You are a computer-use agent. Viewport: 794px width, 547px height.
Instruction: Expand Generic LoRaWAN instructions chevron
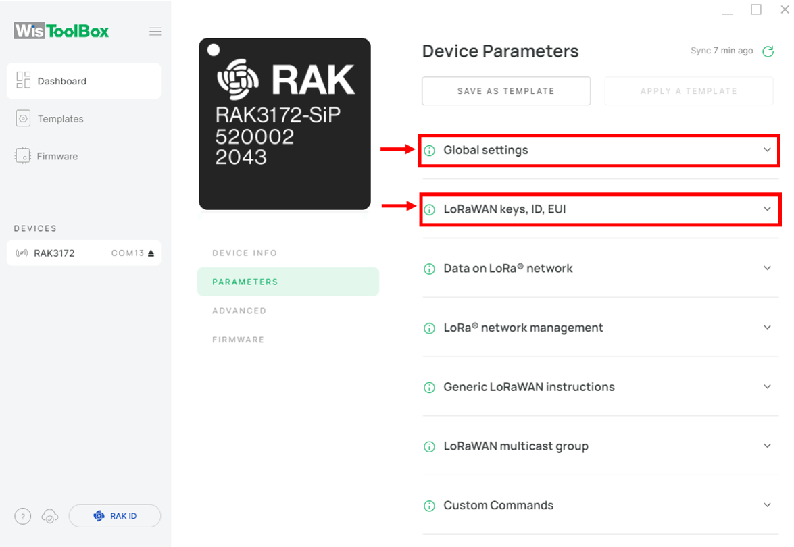(x=767, y=386)
